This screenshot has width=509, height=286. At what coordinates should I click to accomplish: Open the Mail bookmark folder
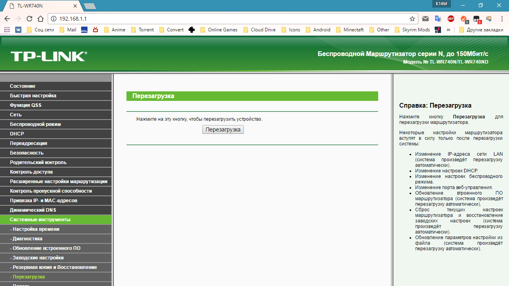point(68,30)
